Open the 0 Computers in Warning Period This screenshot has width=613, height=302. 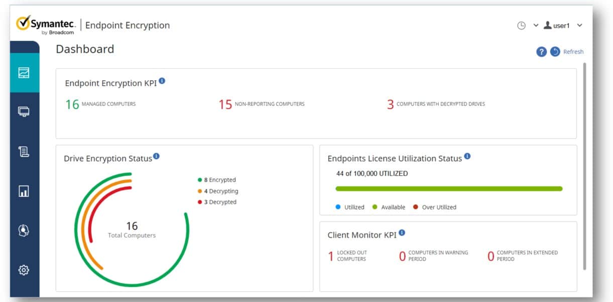click(402, 256)
